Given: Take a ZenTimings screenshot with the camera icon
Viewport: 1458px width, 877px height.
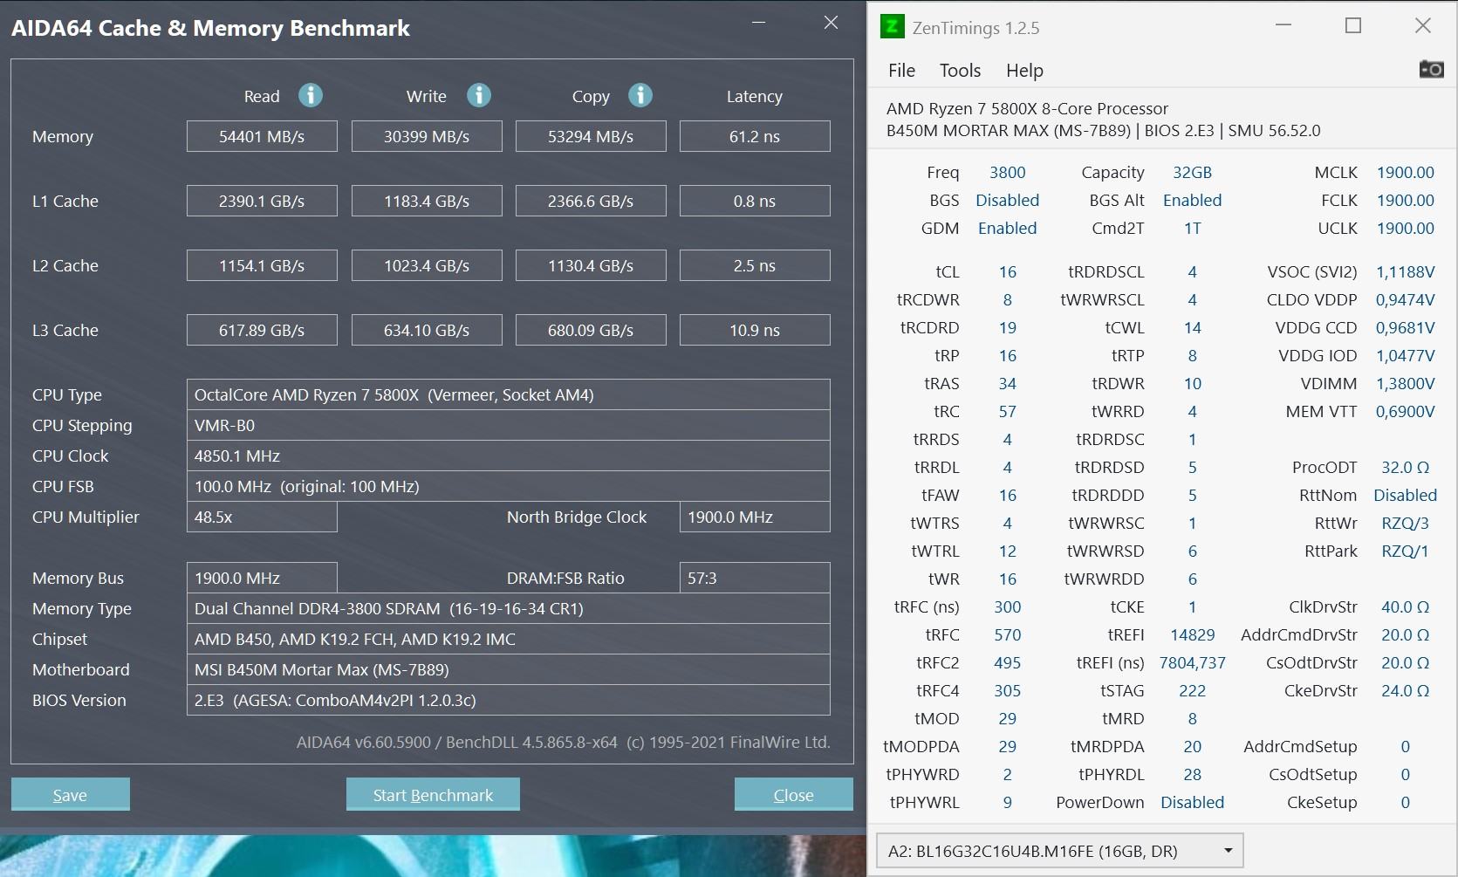Looking at the screenshot, I should coord(1431,69).
